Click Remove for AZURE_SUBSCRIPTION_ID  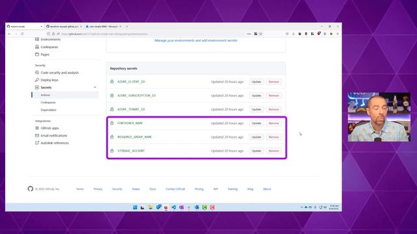point(274,96)
